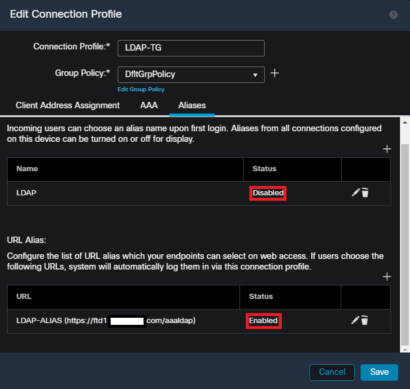The image size is (410, 389).
Task: Click the scrollbar down arrow
Action: [x=405, y=349]
